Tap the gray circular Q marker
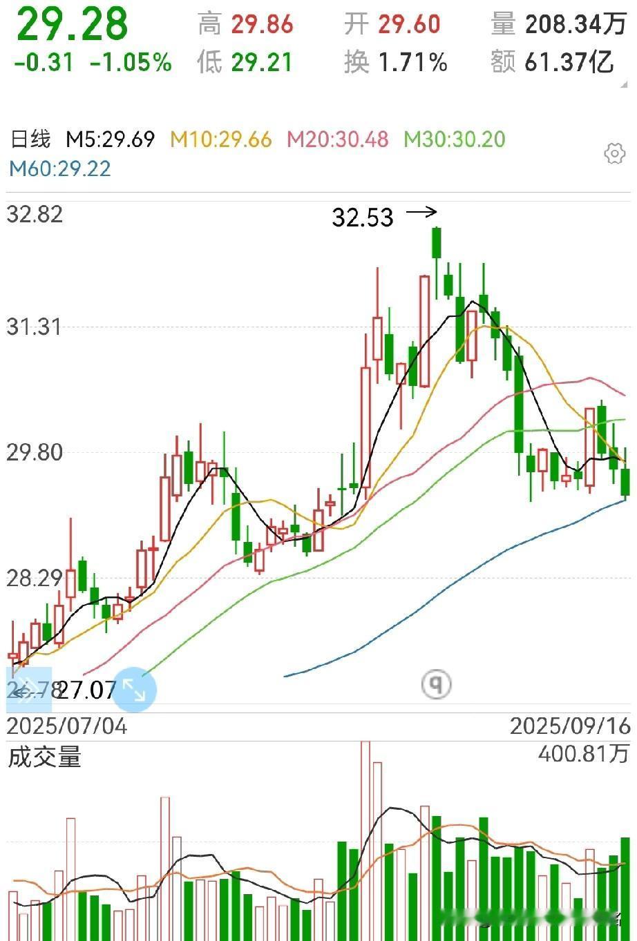Viewport: 637px width, 941px height. coord(436,684)
